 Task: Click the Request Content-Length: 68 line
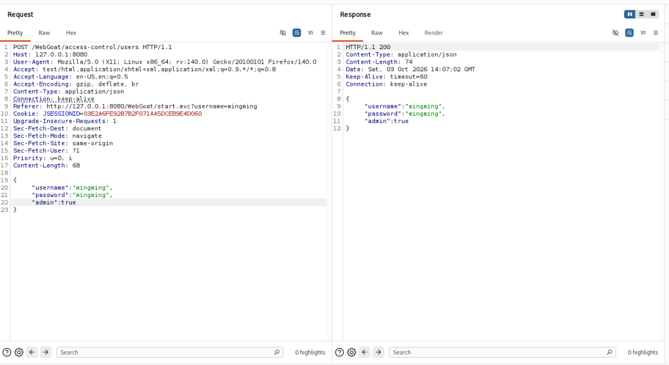[x=46, y=165]
